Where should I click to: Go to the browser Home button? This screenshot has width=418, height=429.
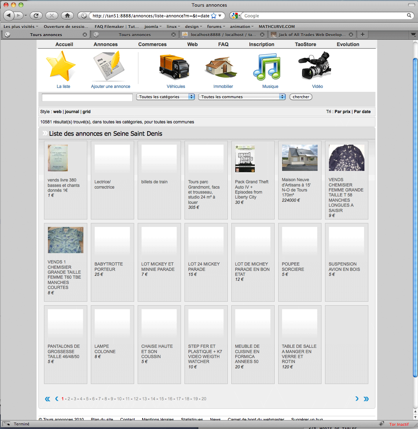(x=67, y=16)
